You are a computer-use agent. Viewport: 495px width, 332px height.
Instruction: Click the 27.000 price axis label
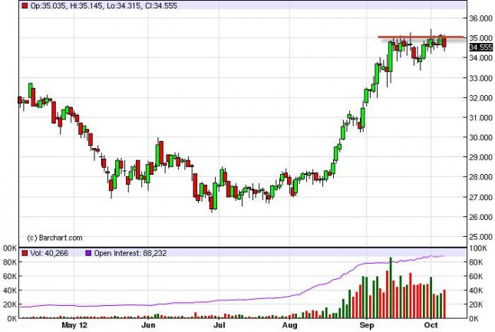(x=480, y=197)
